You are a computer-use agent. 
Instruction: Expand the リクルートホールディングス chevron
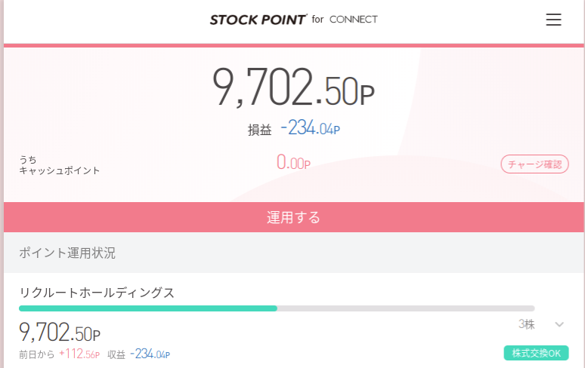click(559, 324)
